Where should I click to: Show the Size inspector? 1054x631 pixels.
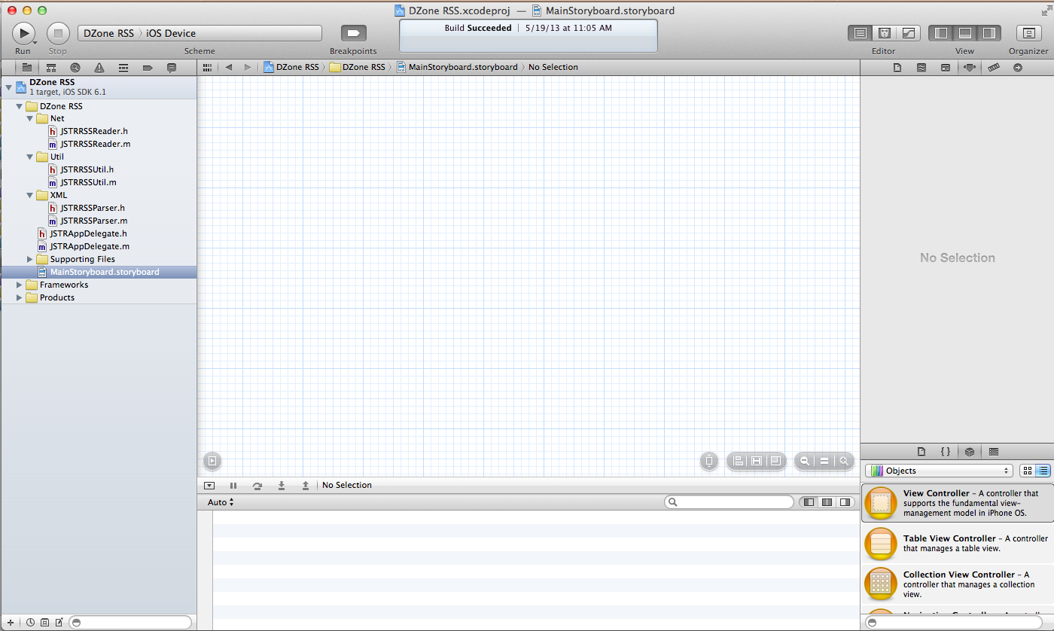coord(994,68)
